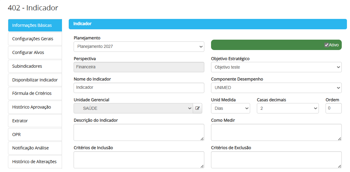Open the Componente Desempenho dropdown
This screenshot has height=172, width=350.
pyautogui.click(x=276, y=88)
